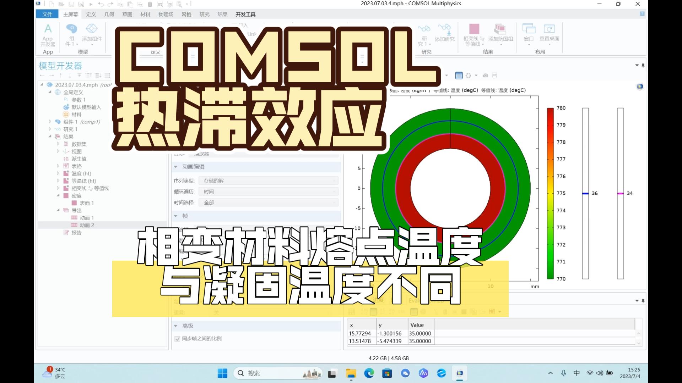Viewport: 682px width, 383px height.
Task: Collapse the 帧 section
Action: click(x=175, y=216)
